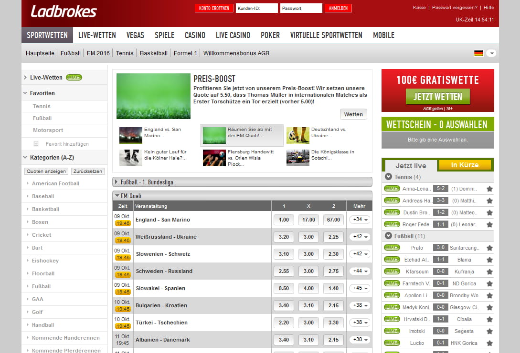
Task: Expand Fußball - 1. Bundesliga section
Action: 242,182
